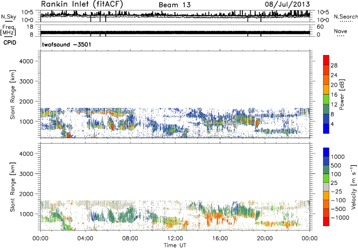Click the '16:00' time tick label

click(220, 239)
